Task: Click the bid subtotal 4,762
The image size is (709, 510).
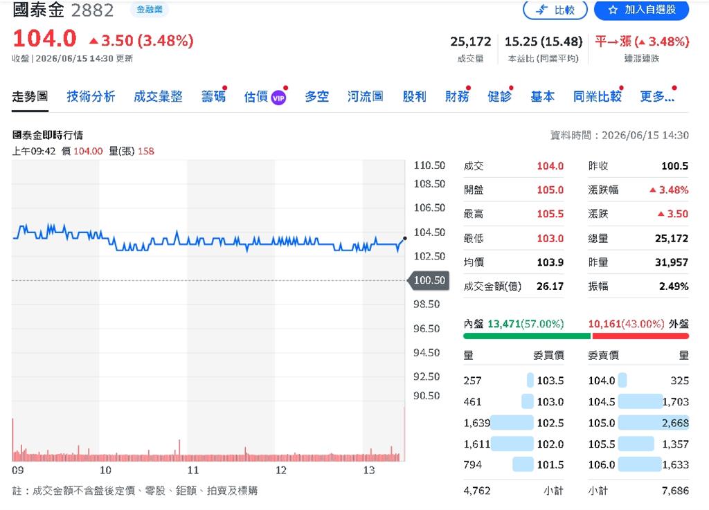Action: tap(476, 491)
